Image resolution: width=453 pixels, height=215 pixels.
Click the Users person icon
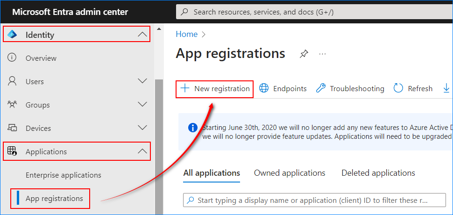(12, 81)
